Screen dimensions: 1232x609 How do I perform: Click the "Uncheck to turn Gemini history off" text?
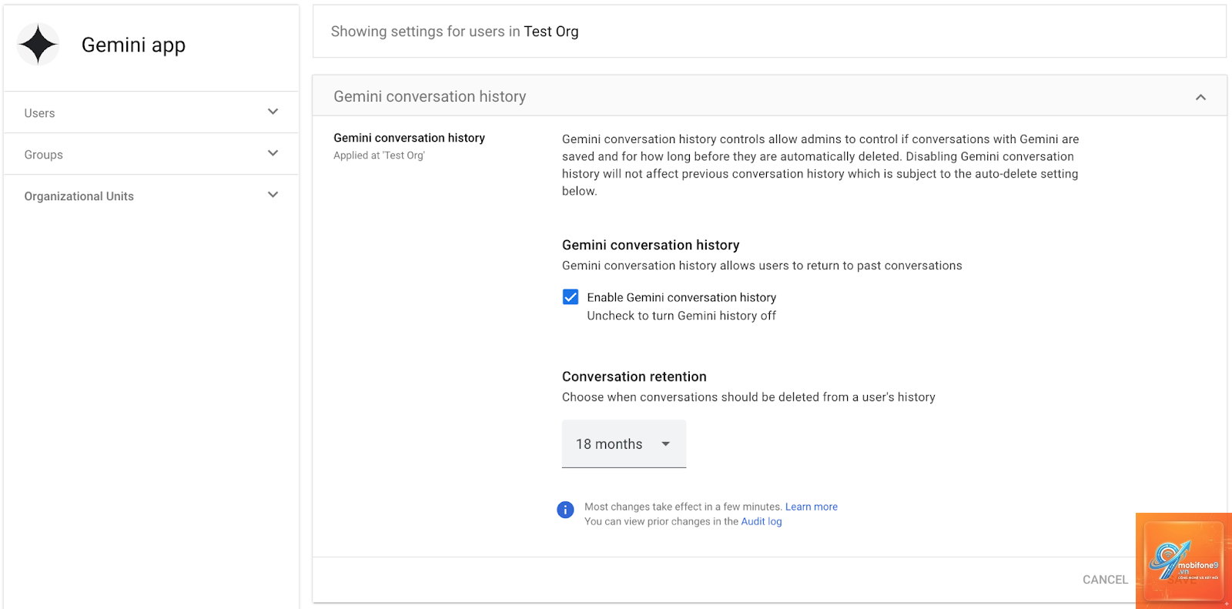[x=681, y=316]
